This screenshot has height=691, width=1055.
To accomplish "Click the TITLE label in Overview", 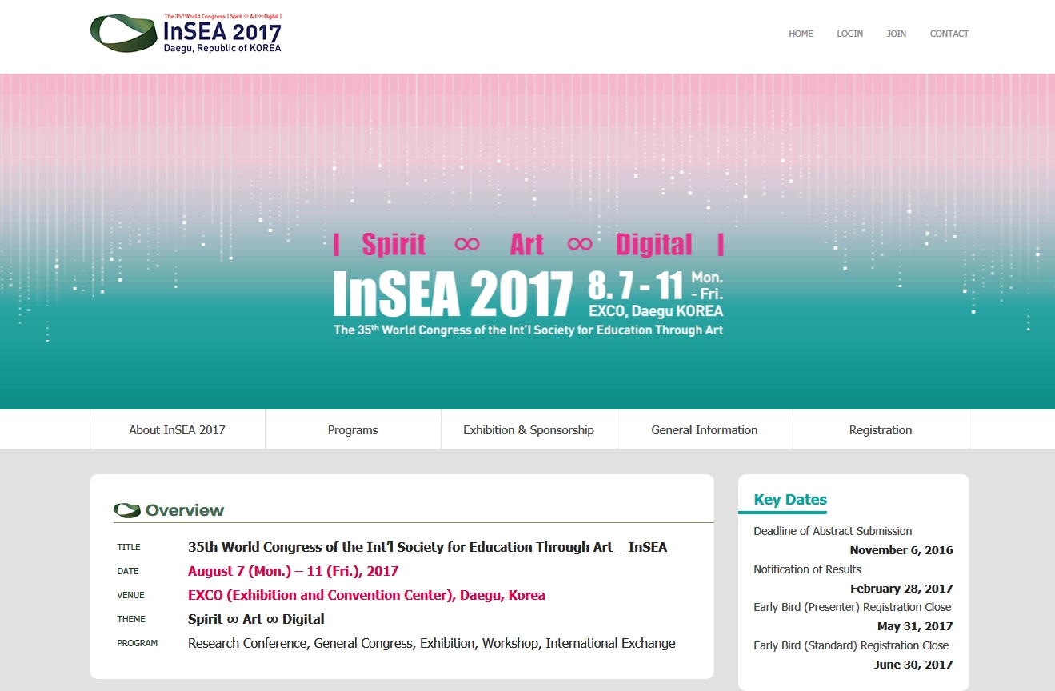I will coord(129,547).
